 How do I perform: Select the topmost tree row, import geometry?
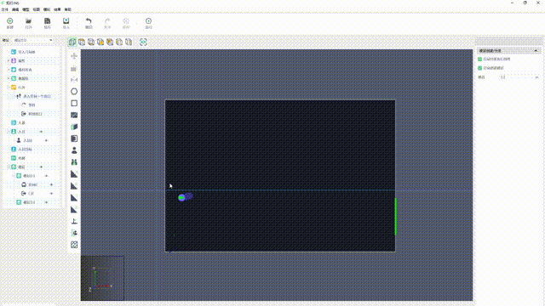point(32,52)
